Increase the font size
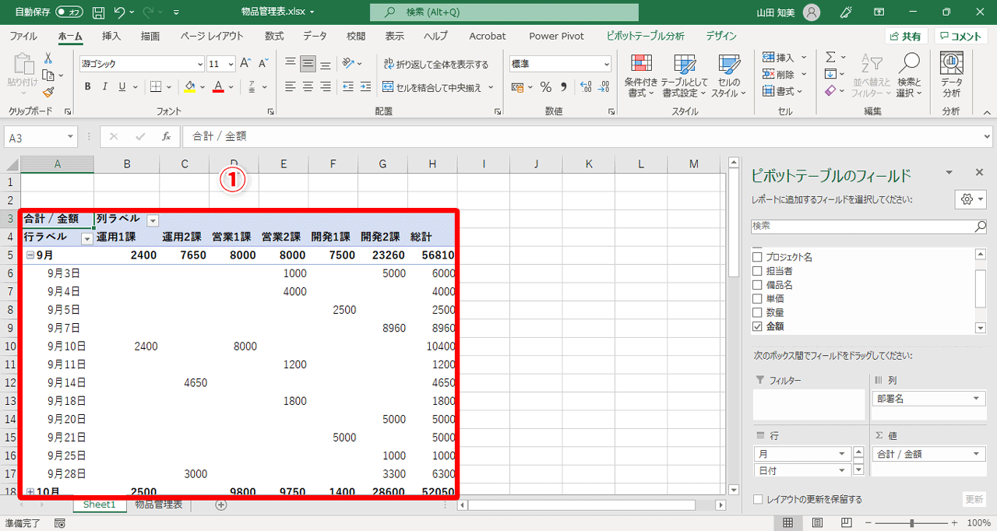This screenshot has height=531, width=997. click(x=245, y=64)
